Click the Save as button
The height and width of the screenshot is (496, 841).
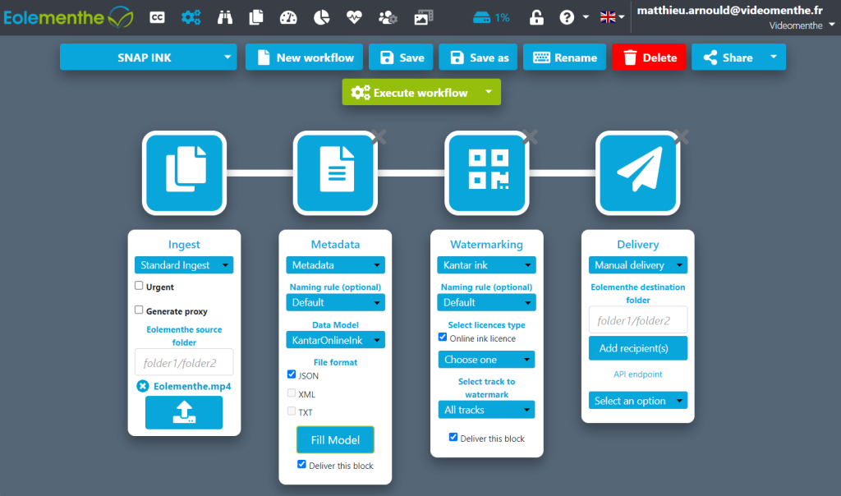[479, 57]
